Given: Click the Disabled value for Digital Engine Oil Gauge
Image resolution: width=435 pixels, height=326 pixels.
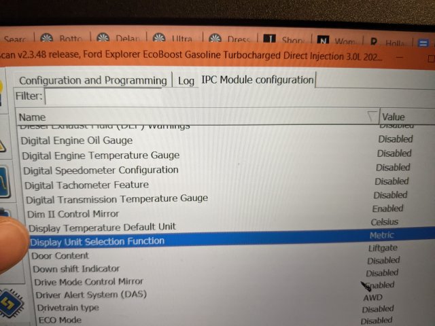Looking at the screenshot, I should click(x=396, y=139).
